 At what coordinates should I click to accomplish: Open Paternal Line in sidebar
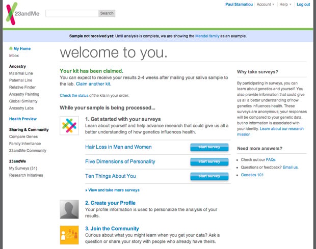point(20,80)
